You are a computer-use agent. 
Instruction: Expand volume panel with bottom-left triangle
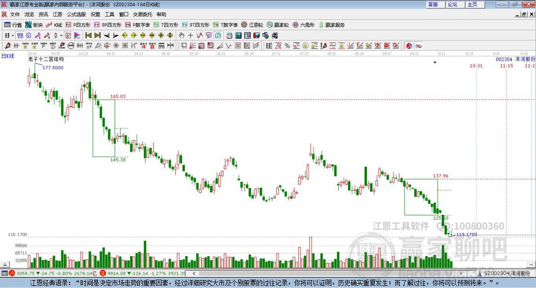click(5, 264)
